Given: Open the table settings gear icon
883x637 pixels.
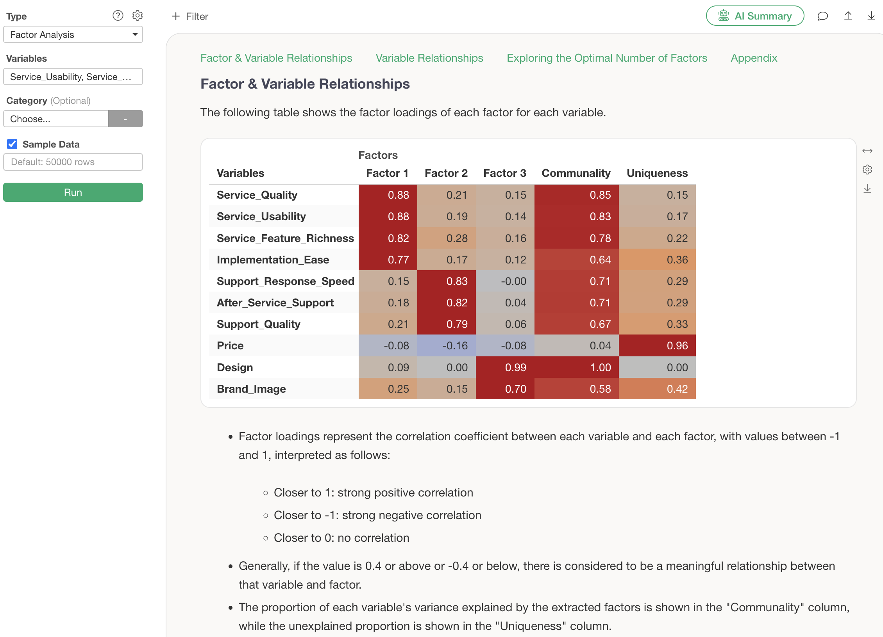Looking at the screenshot, I should click(x=867, y=170).
